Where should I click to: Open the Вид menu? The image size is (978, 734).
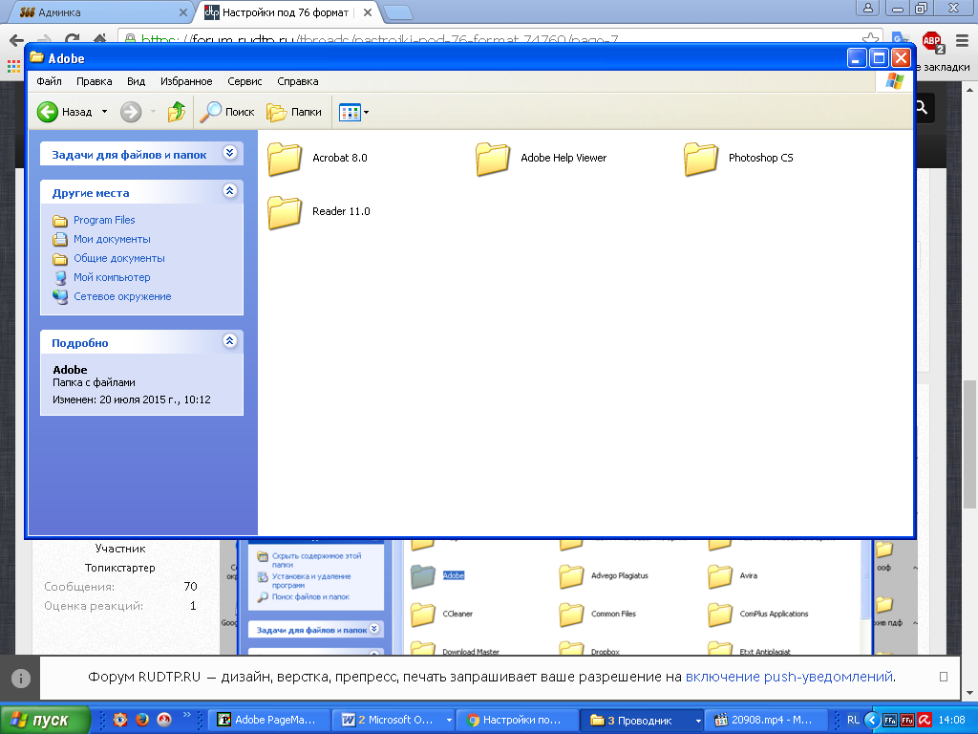pos(136,81)
